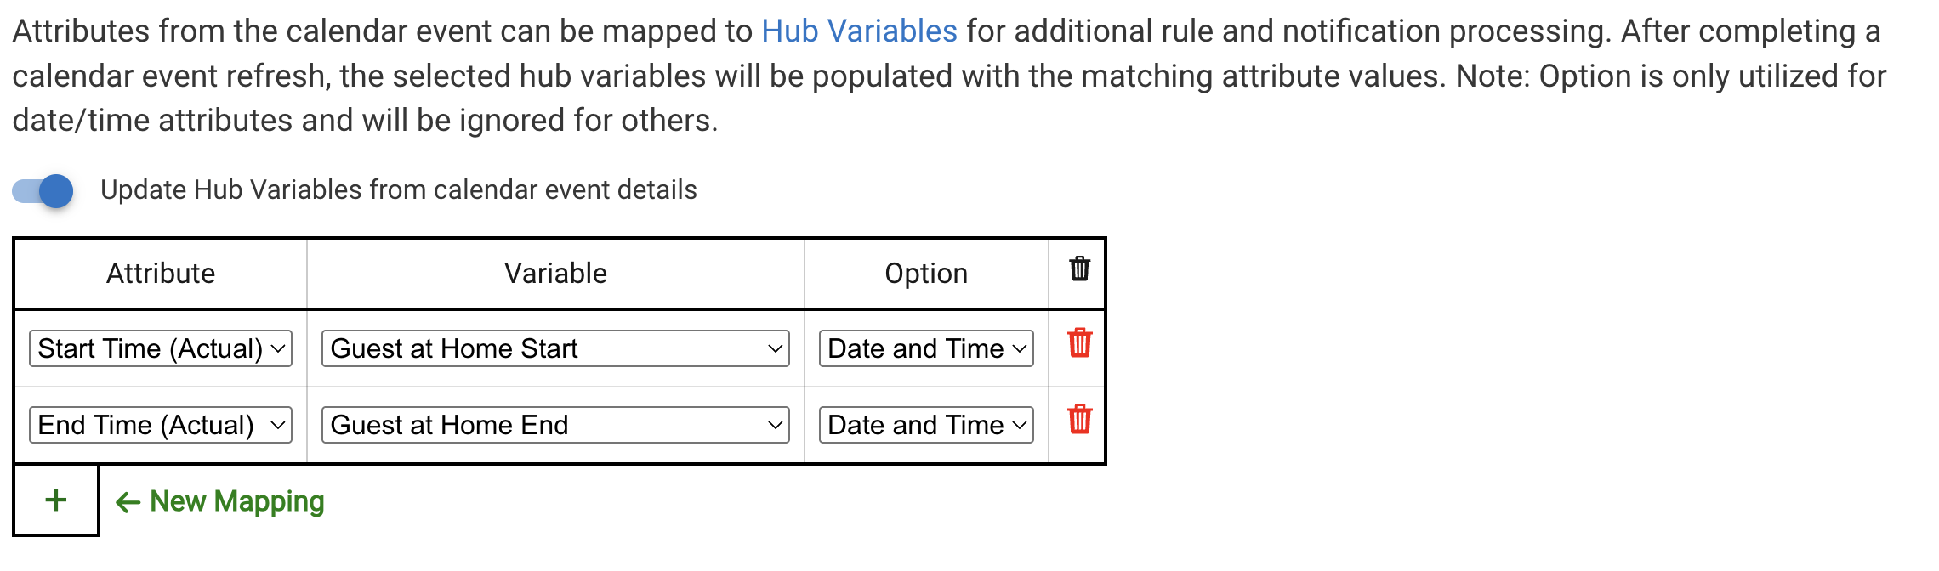Open Date and Time option for End row
1939x571 pixels.
tap(926, 425)
